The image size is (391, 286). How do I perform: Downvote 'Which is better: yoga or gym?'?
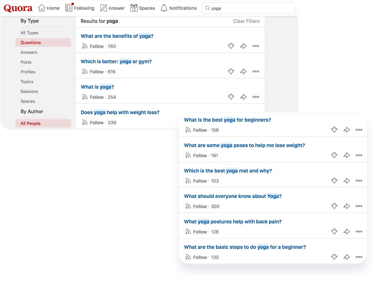tap(231, 71)
